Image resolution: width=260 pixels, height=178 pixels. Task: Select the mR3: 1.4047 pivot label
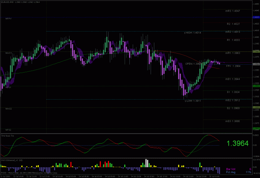click(233, 11)
